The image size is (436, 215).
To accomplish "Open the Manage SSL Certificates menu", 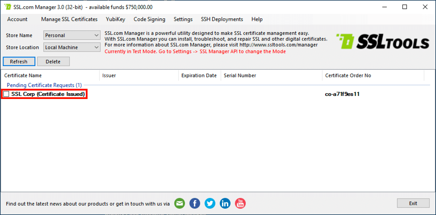I will [x=69, y=19].
